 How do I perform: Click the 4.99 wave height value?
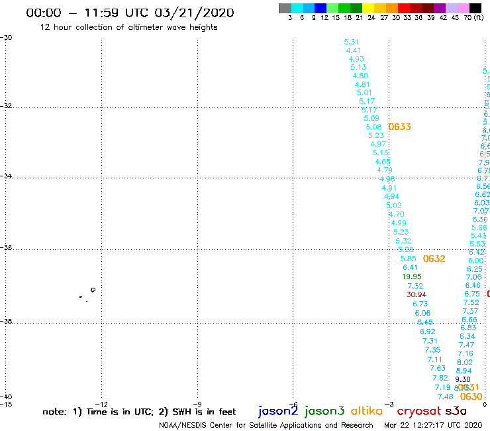399,223
